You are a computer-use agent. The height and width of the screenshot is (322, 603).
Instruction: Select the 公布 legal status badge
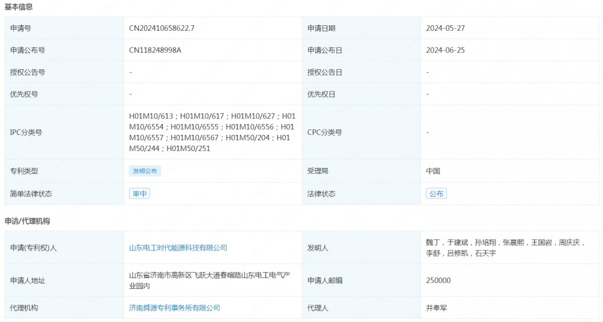436,194
